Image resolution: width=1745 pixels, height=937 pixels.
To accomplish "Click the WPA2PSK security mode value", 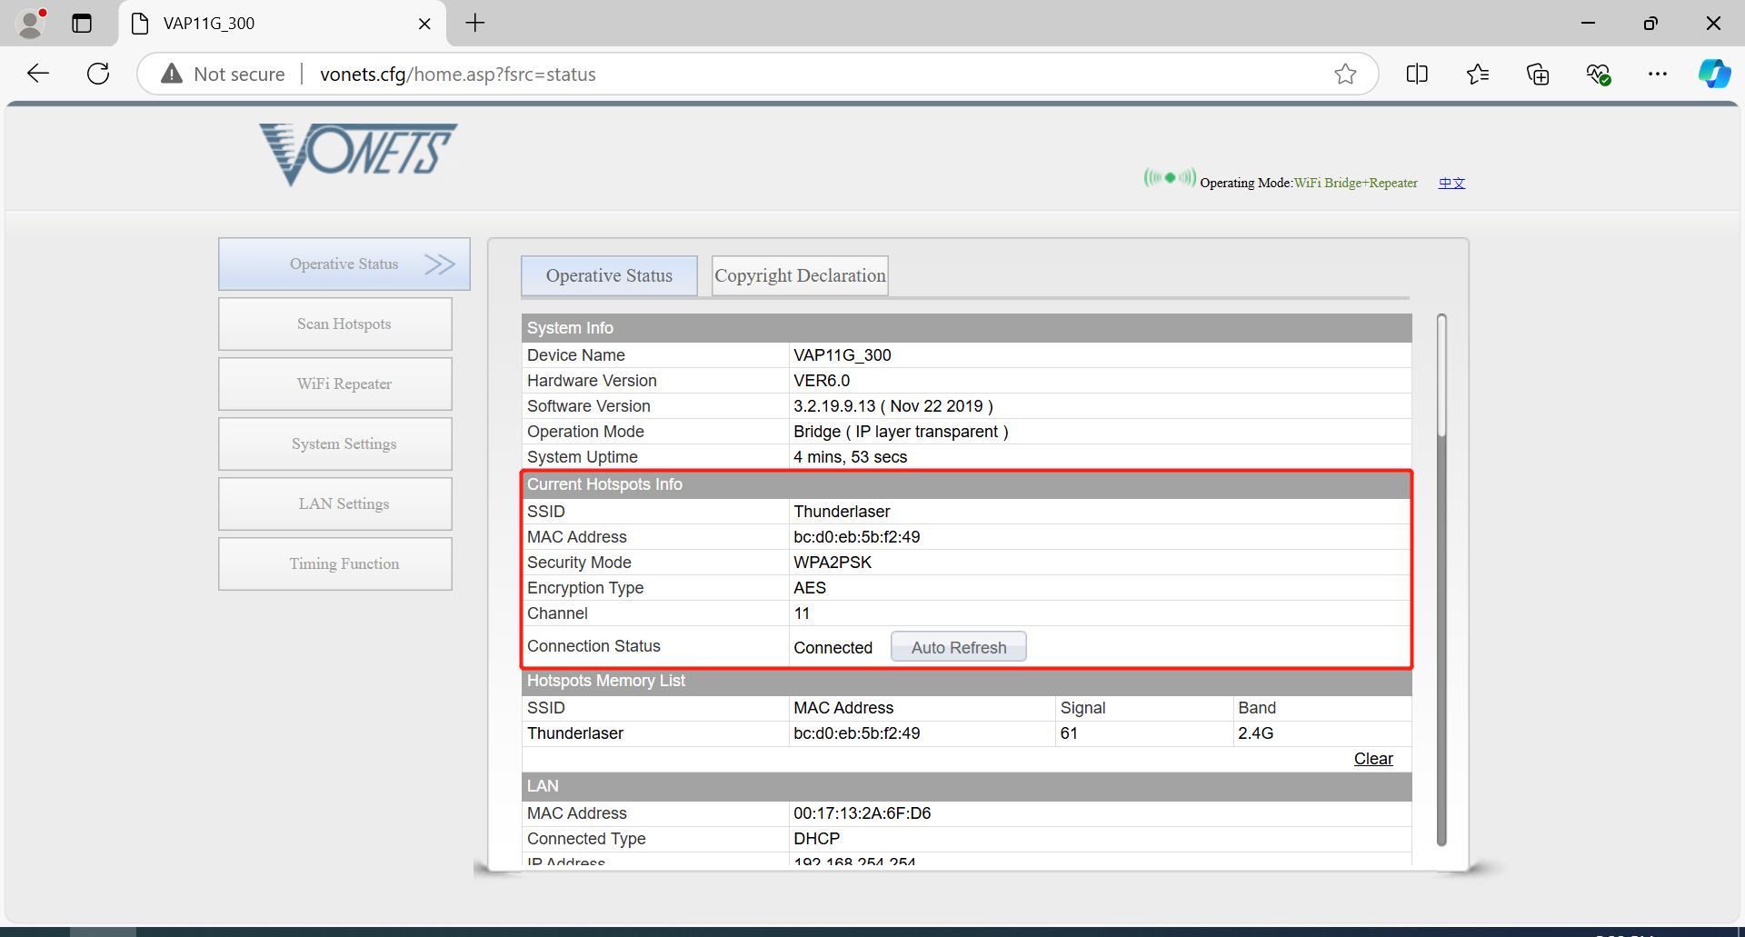I will 833,563.
